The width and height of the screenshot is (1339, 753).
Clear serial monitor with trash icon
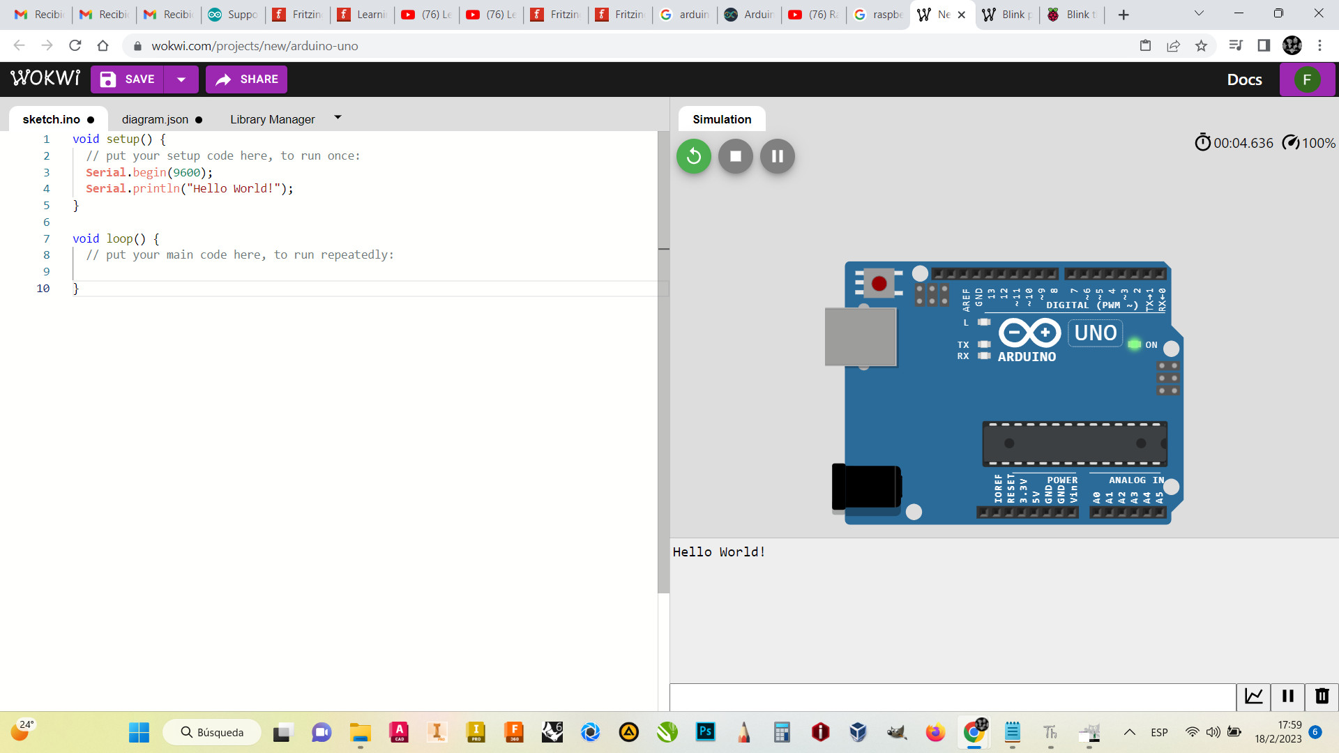(1322, 696)
